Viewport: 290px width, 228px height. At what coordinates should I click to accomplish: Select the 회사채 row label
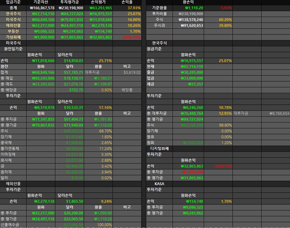[13, 160]
